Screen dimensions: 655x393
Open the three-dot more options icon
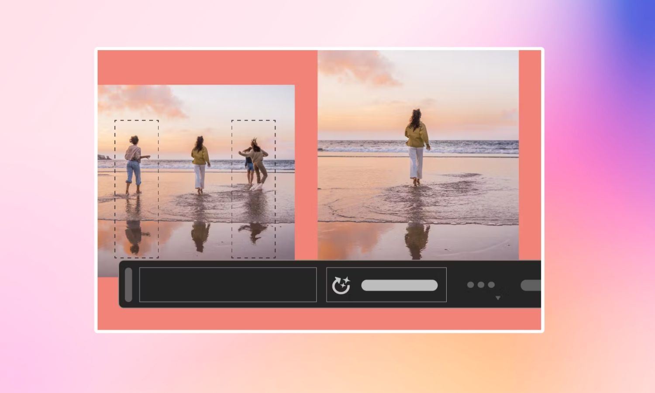tap(480, 285)
